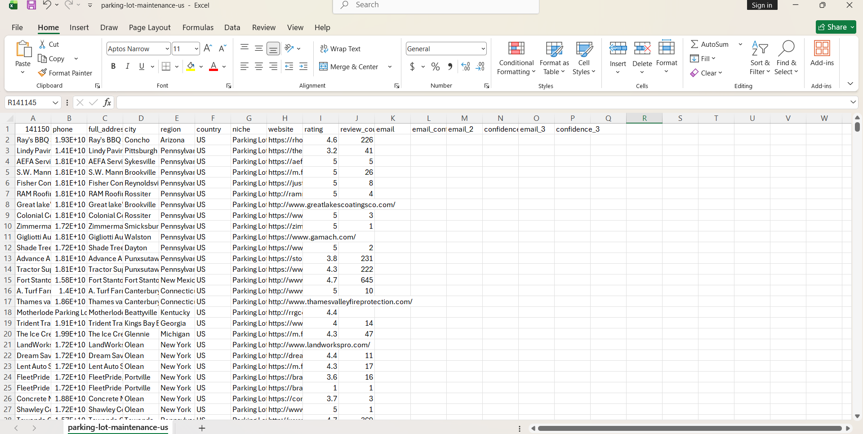Open the Add-ins icon

click(x=822, y=48)
